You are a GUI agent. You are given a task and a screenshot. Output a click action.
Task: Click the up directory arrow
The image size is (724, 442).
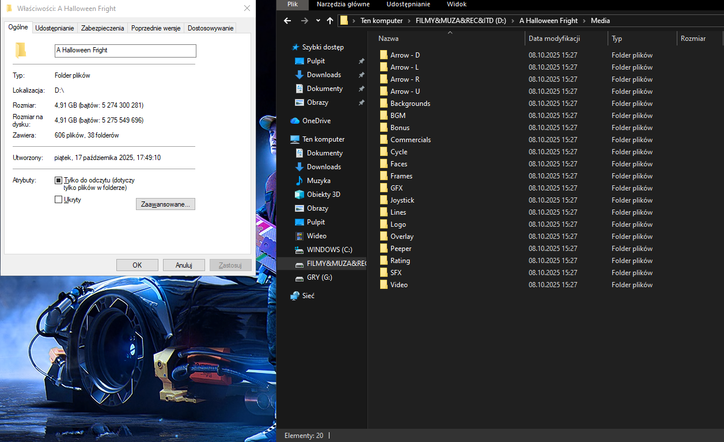[329, 21]
